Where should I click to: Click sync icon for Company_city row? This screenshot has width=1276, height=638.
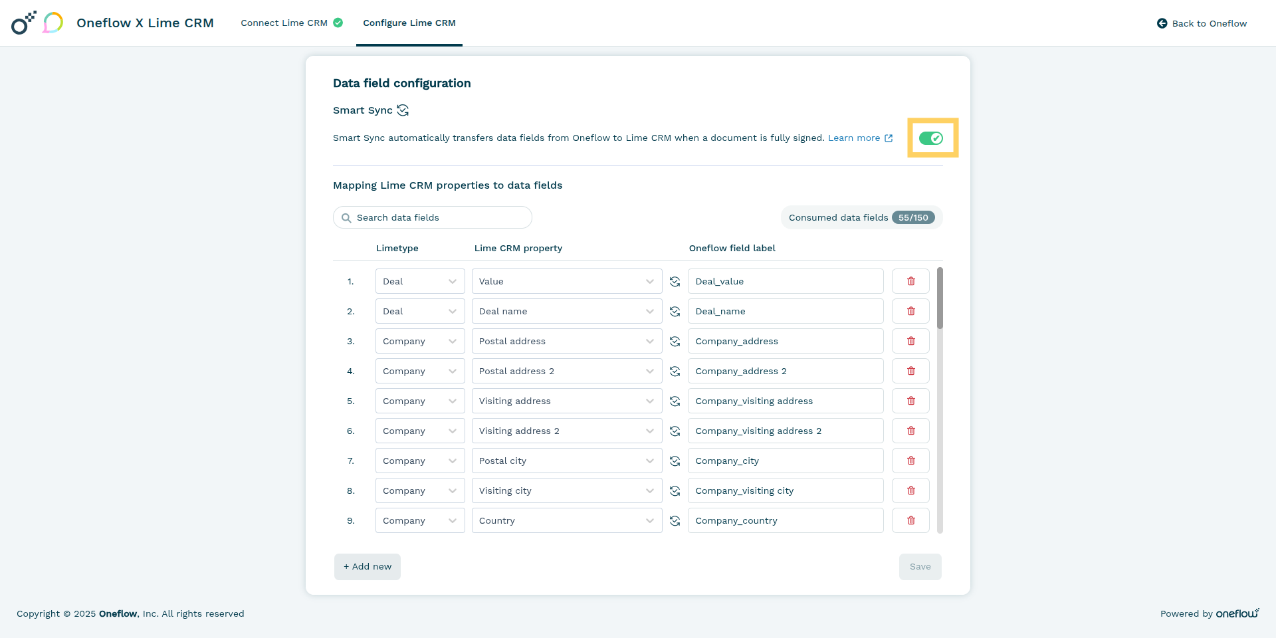pos(675,461)
